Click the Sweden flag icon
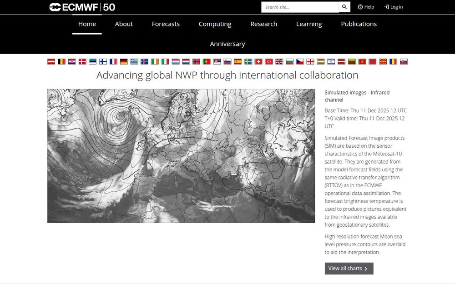This screenshot has width=455, height=284. (x=248, y=61)
